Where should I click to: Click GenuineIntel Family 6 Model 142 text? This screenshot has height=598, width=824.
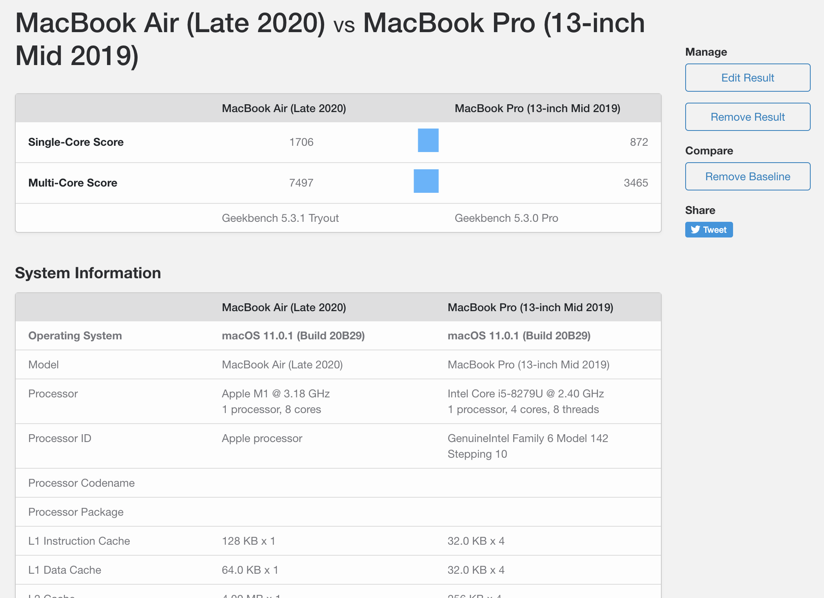(528, 439)
